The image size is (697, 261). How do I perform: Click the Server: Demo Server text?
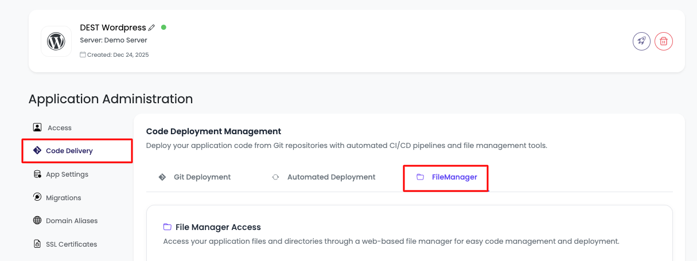[x=114, y=40]
